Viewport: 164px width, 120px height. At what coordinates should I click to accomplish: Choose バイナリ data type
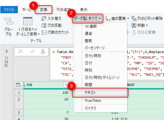click(x=100, y=108)
